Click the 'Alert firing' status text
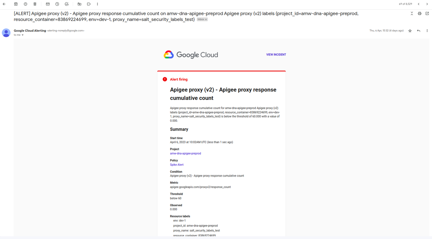The width and height of the screenshot is (432, 239). [x=179, y=79]
